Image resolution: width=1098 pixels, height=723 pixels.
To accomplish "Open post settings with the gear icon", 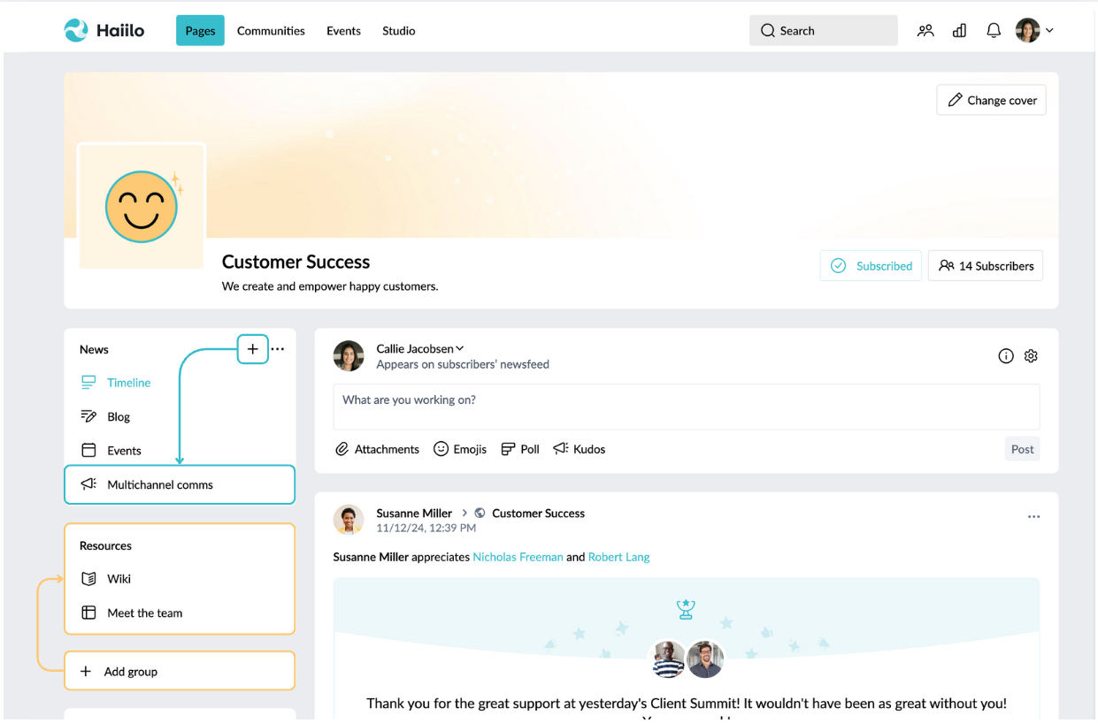I will pos(1031,355).
